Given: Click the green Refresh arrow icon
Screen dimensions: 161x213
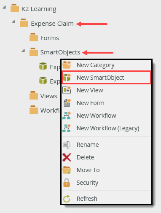Looking at the screenshot, I should coord(67,199).
